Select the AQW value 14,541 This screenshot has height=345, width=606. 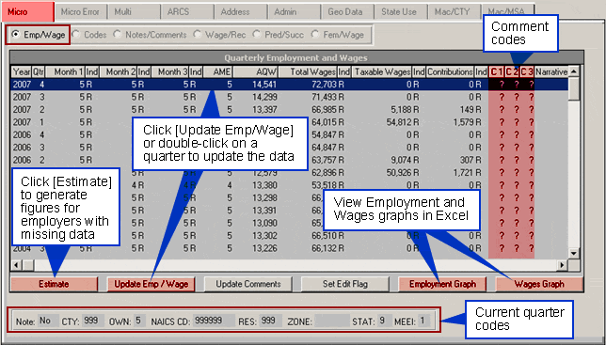pos(264,85)
